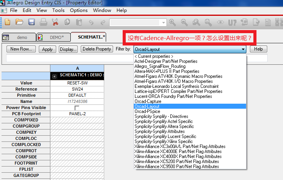Click the application icon left of File menu
Image resolution: width=283 pixels, height=180 pixels.
click(x=4, y=10)
